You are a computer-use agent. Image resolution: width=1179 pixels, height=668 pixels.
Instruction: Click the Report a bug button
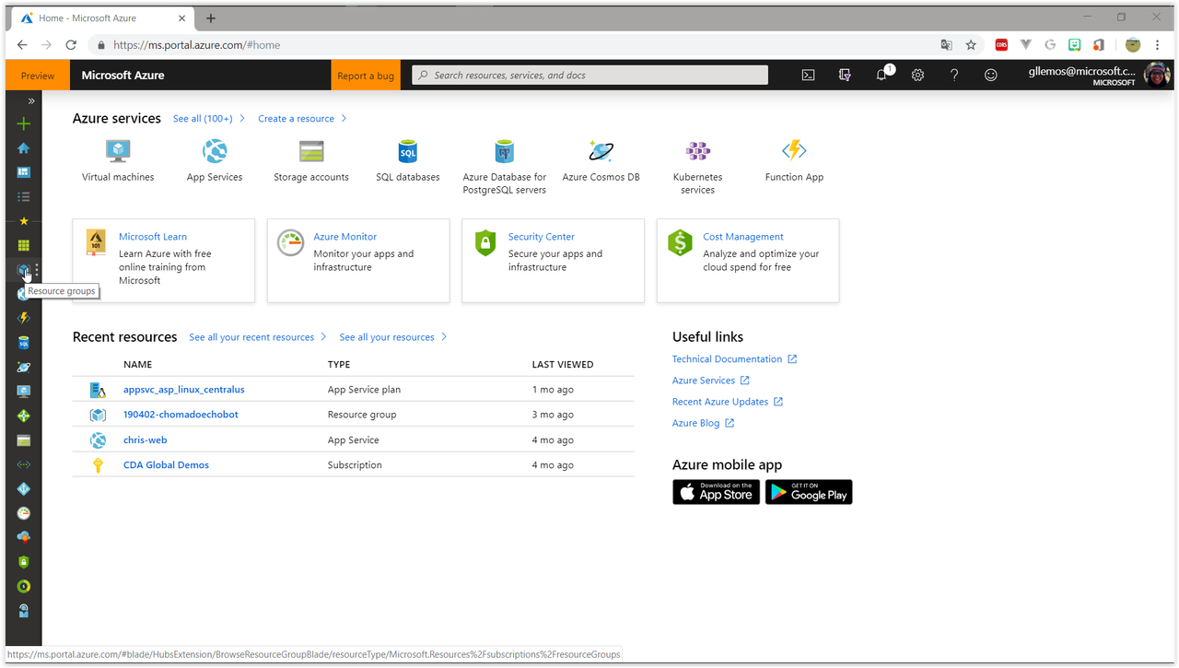pyautogui.click(x=366, y=76)
